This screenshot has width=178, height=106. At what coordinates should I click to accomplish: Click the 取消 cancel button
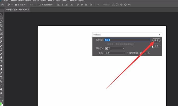coord(156,46)
